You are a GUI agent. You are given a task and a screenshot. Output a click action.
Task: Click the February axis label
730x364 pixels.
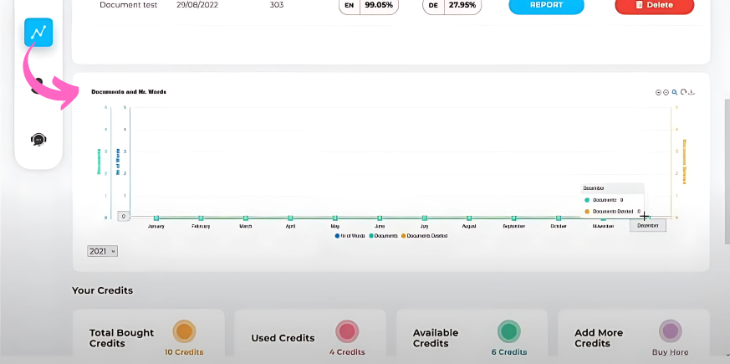[201, 226]
